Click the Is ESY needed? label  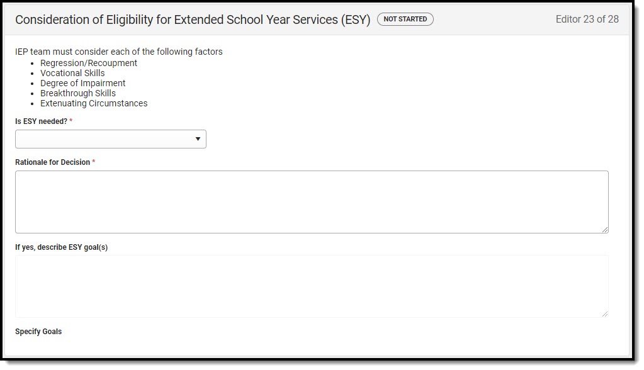pyautogui.click(x=41, y=121)
